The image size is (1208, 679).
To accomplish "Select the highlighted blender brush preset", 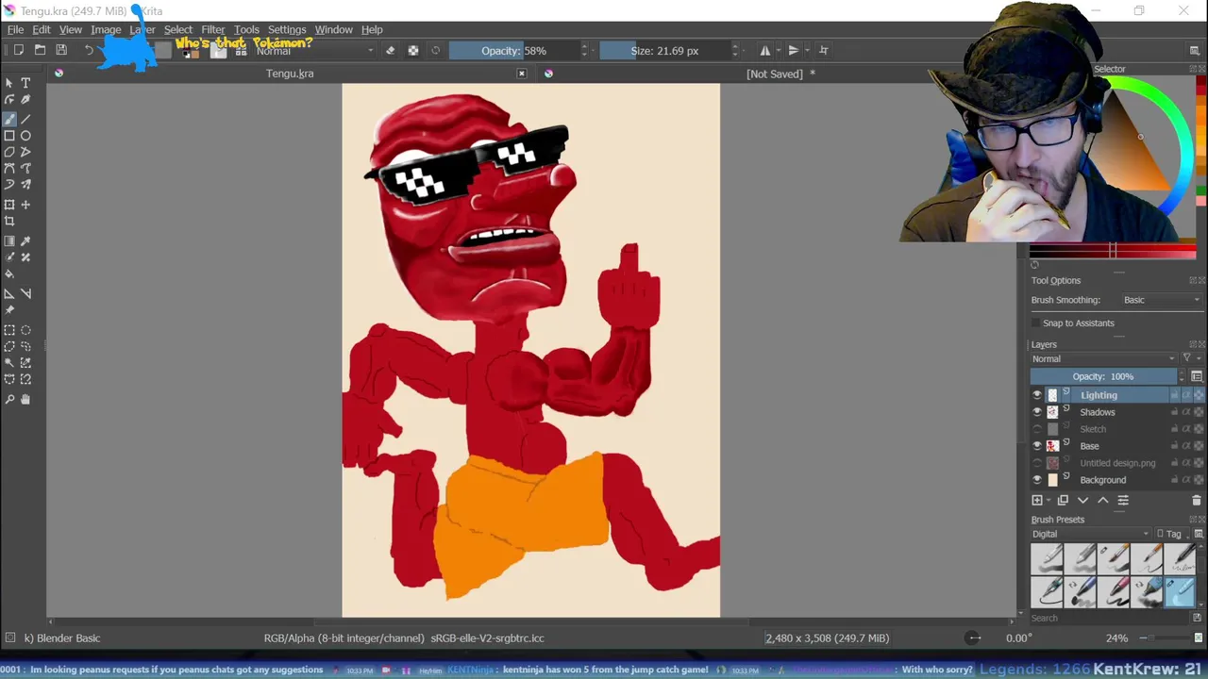I will click(x=1180, y=592).
